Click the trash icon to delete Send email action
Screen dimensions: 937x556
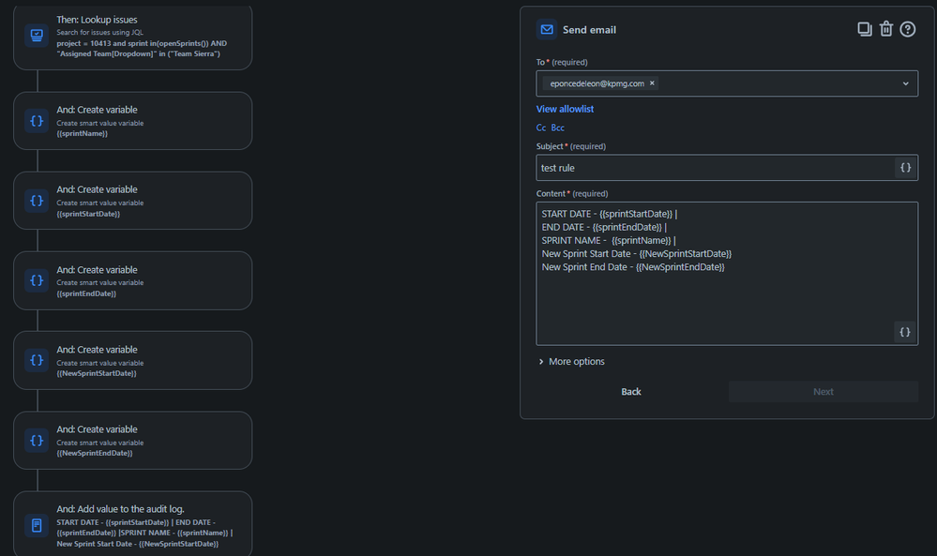pos(885,28)
